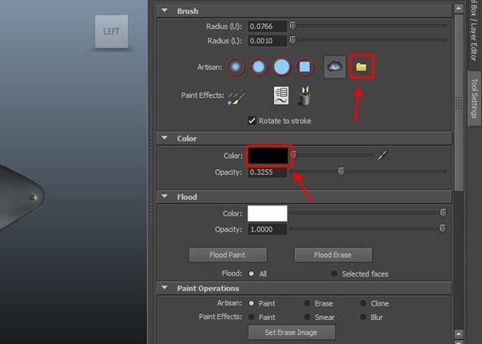
Task: Click the last used brush image icon
Action: pos(335,67)
